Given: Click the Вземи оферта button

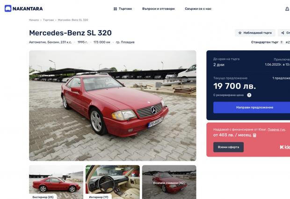Looking at the screenshot, I should (x=228, y=147).
